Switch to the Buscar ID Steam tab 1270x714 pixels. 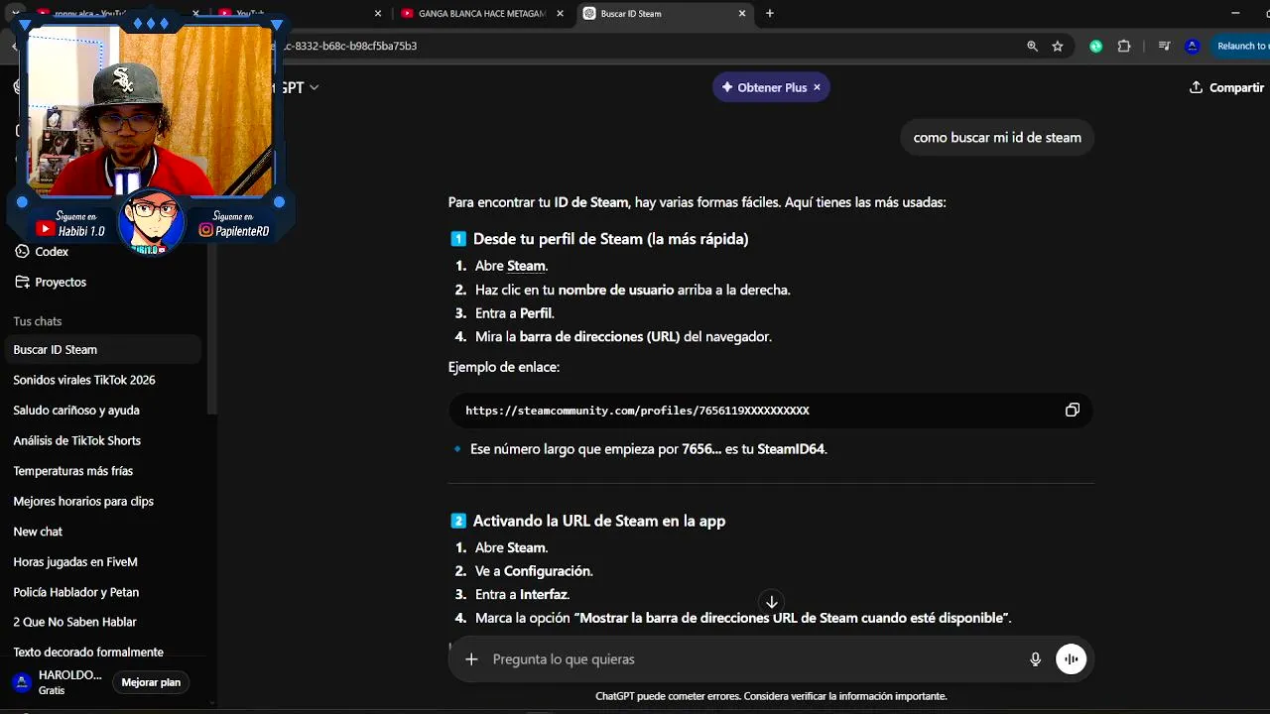[x=665, y=14]
